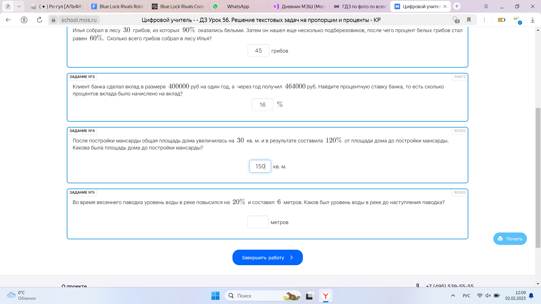Open Task View on the taskbar

(x=310, y=296)
